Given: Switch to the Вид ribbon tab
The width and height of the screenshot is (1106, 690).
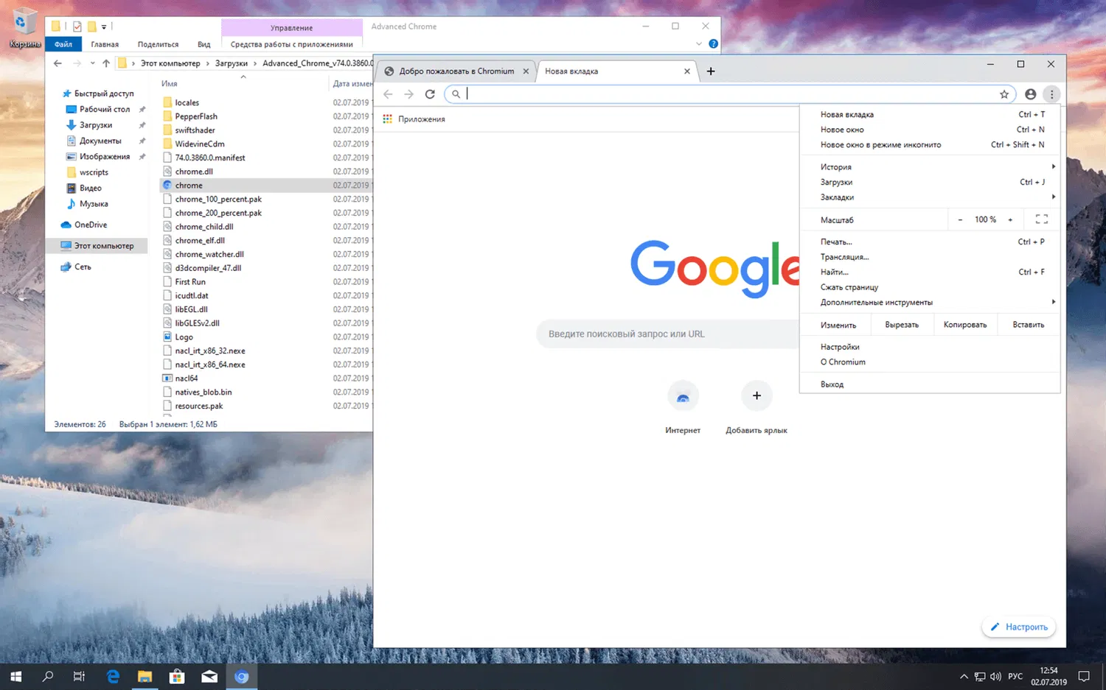Looking at the screenshot, I should [x=204, y=44].
